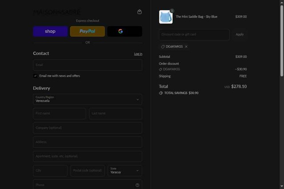The height and width of the screenshot is (189, 284).
Task: Select the Mini Saddle Bag product thumbnail
Action: click(166, 17)
